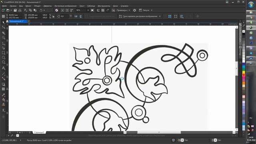
Task: Select the Rectangle tool
Action: click(4, 53)
